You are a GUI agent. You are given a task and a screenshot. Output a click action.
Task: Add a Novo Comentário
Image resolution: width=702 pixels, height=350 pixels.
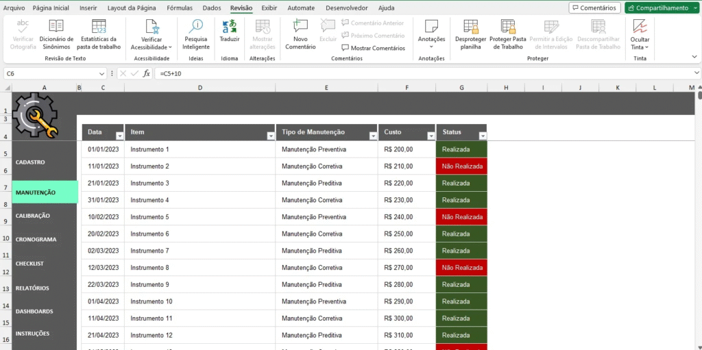[300, 27]
